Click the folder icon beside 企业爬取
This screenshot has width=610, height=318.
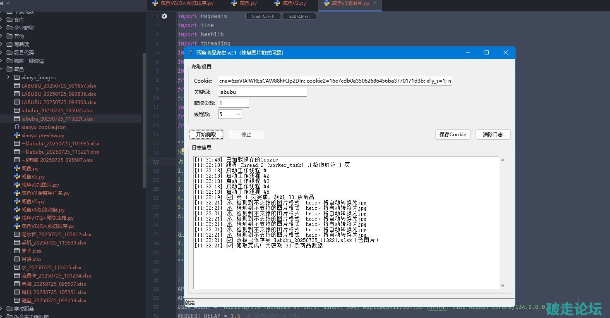pos(10,28)
